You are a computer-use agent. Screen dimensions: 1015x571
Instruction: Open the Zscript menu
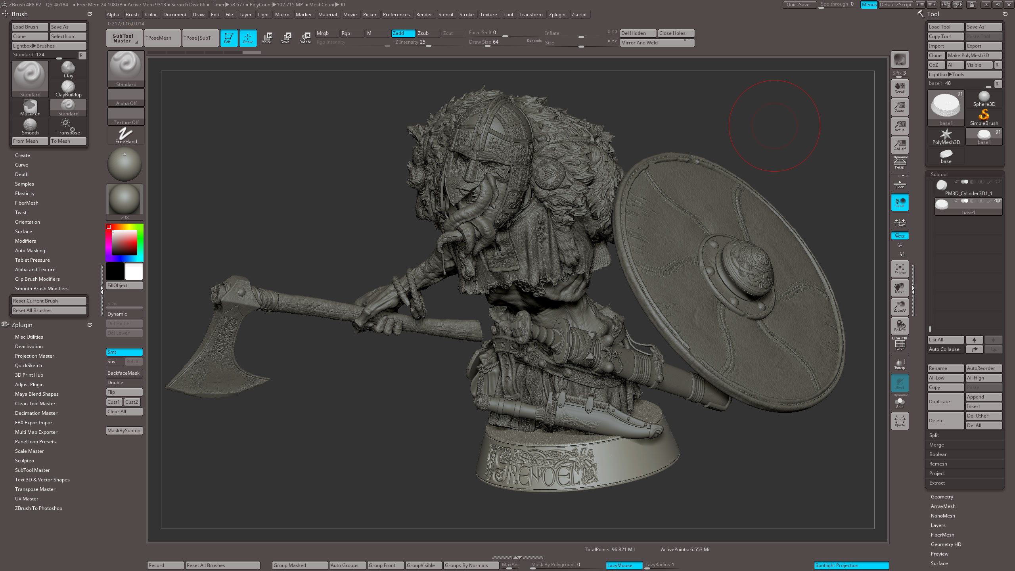(x=579, y=15)
